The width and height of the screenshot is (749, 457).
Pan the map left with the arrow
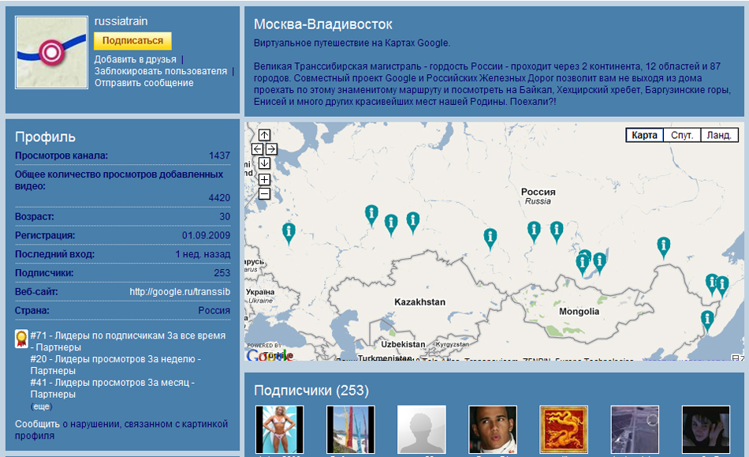point(257,149)
